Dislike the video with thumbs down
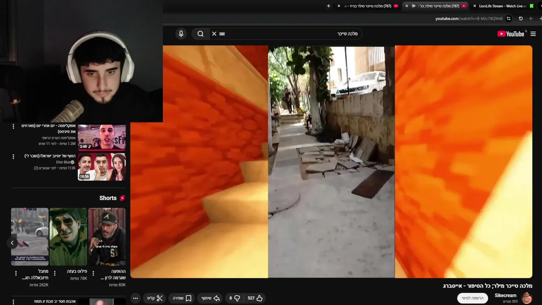 click(235, 298)
